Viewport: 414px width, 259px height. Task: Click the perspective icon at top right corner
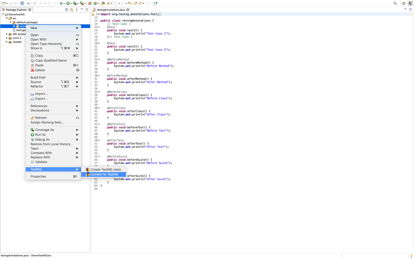point(410,3)
